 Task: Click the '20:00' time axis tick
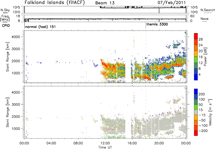coord(159,143)
